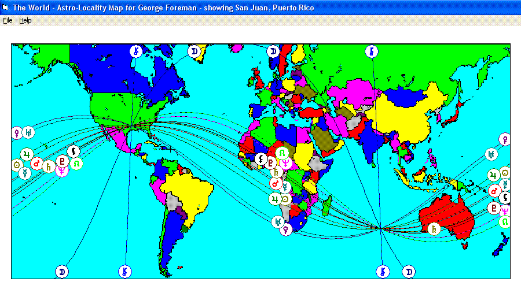
Task: Click the Sun symbol beside Jupiter near Africa
Action: [286, 199]
